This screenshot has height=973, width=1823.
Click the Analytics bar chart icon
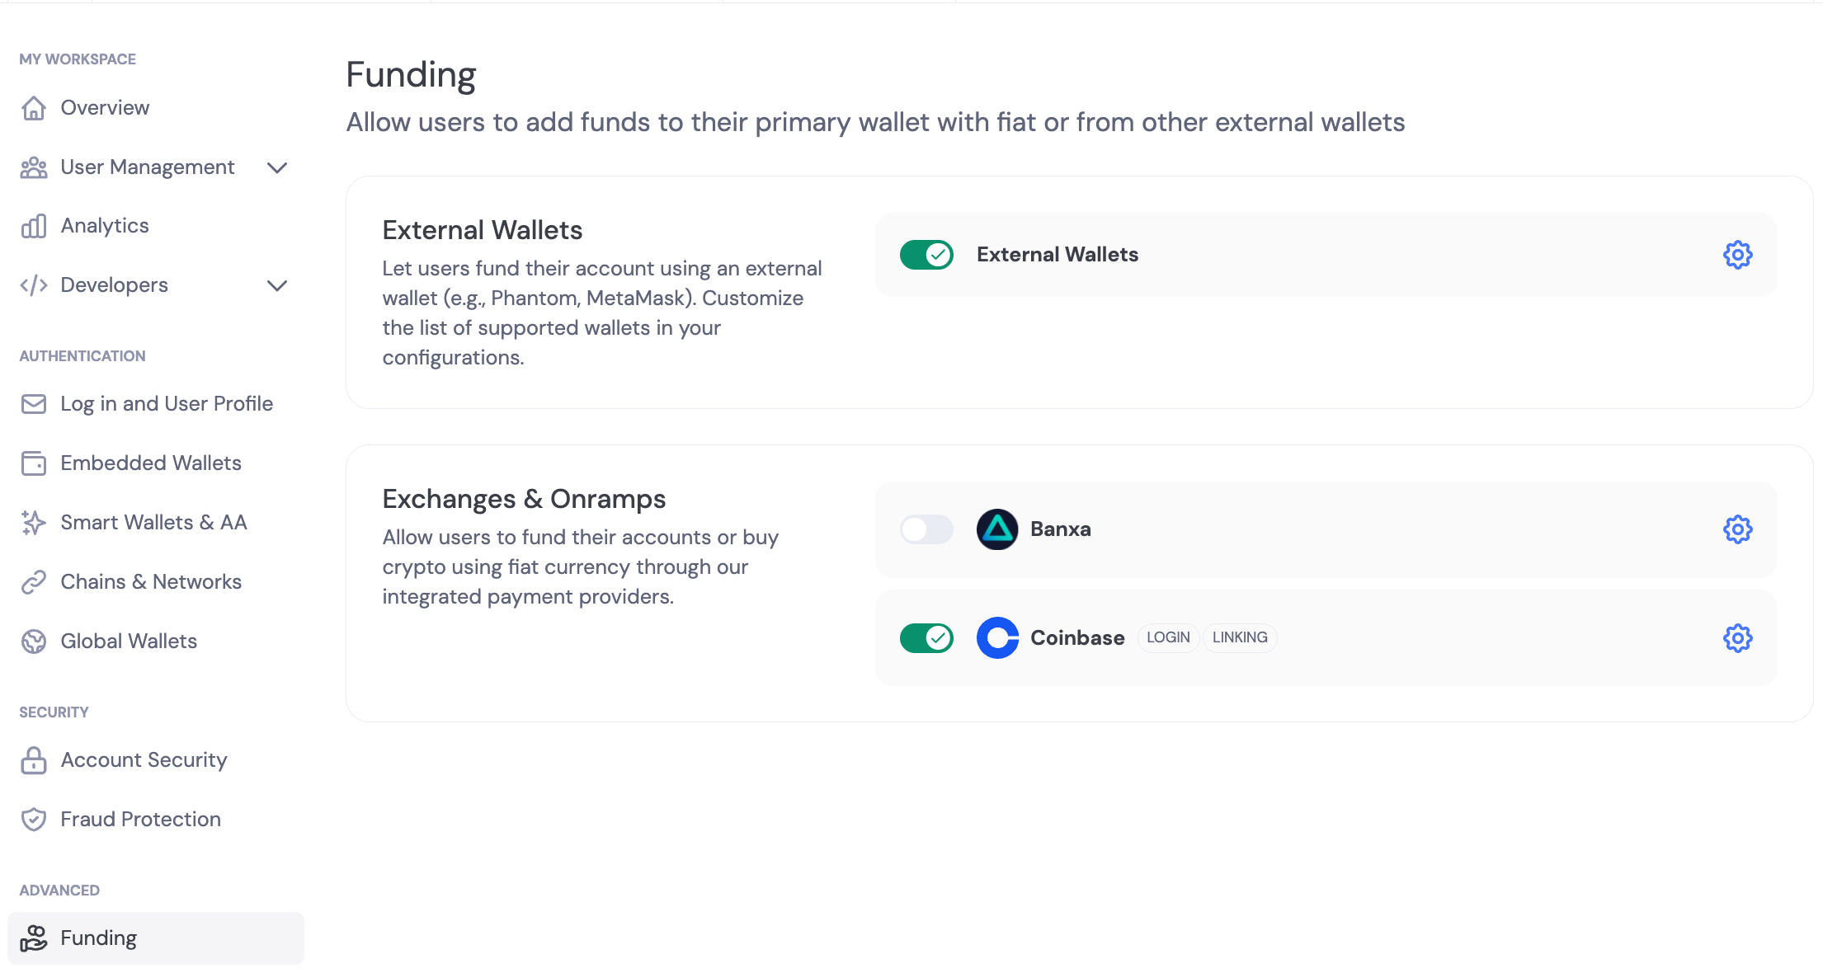[x=34, y=226]
